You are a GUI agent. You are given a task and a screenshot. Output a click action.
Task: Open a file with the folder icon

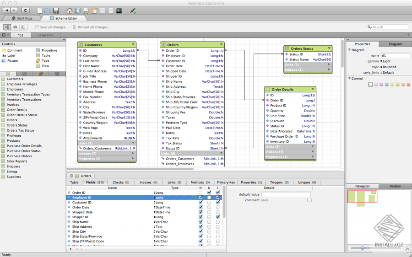click(48, 11)
